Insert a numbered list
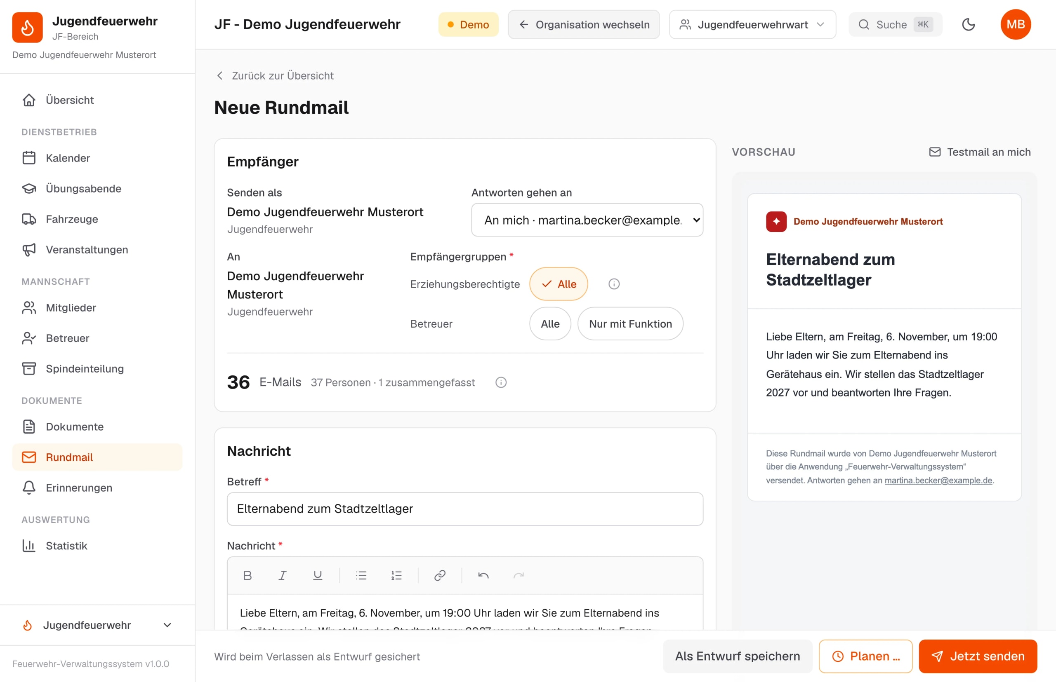 [396, 575]
